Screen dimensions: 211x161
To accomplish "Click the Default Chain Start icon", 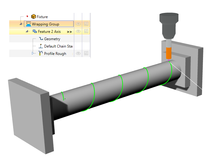I will point(41,46).
